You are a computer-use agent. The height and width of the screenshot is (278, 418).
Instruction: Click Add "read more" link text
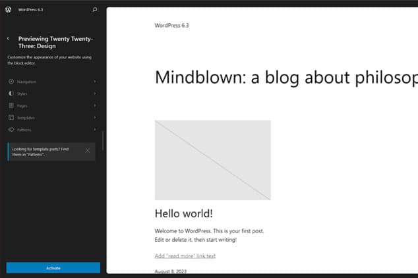point(185,256)
